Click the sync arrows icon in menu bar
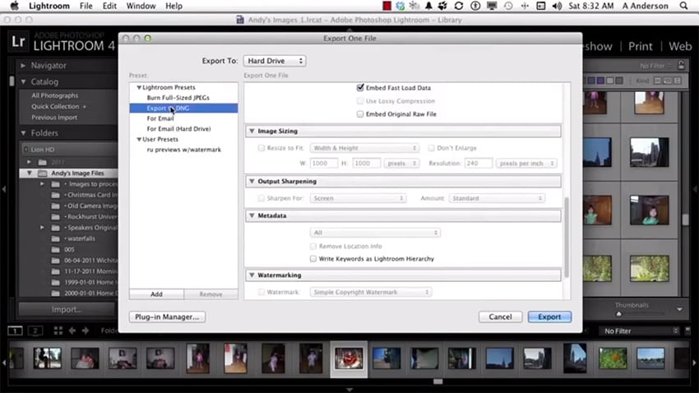Image resolution: width=699 pixels, height=393 pixels. click(459, 6)
